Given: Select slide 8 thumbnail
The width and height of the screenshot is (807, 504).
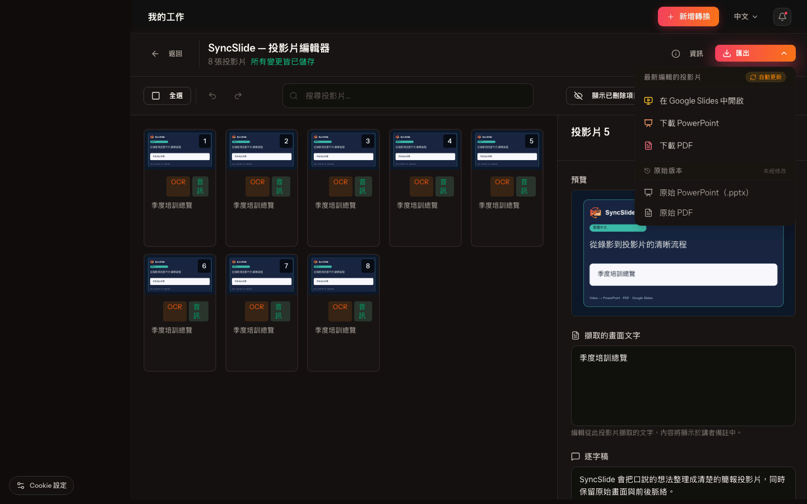Looking at the screenshot, I should click(344, 275).
